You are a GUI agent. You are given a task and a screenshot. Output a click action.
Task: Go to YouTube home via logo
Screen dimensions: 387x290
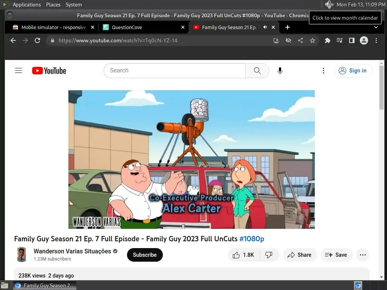(x=49, y=71)
